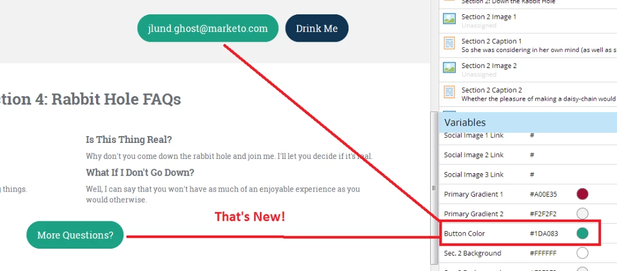Click the panel splitter handle beside Variables

[x=434, y=188]
